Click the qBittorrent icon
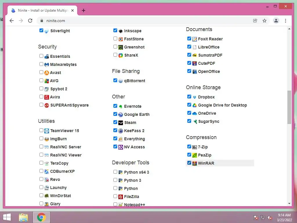 pos(121,81)
